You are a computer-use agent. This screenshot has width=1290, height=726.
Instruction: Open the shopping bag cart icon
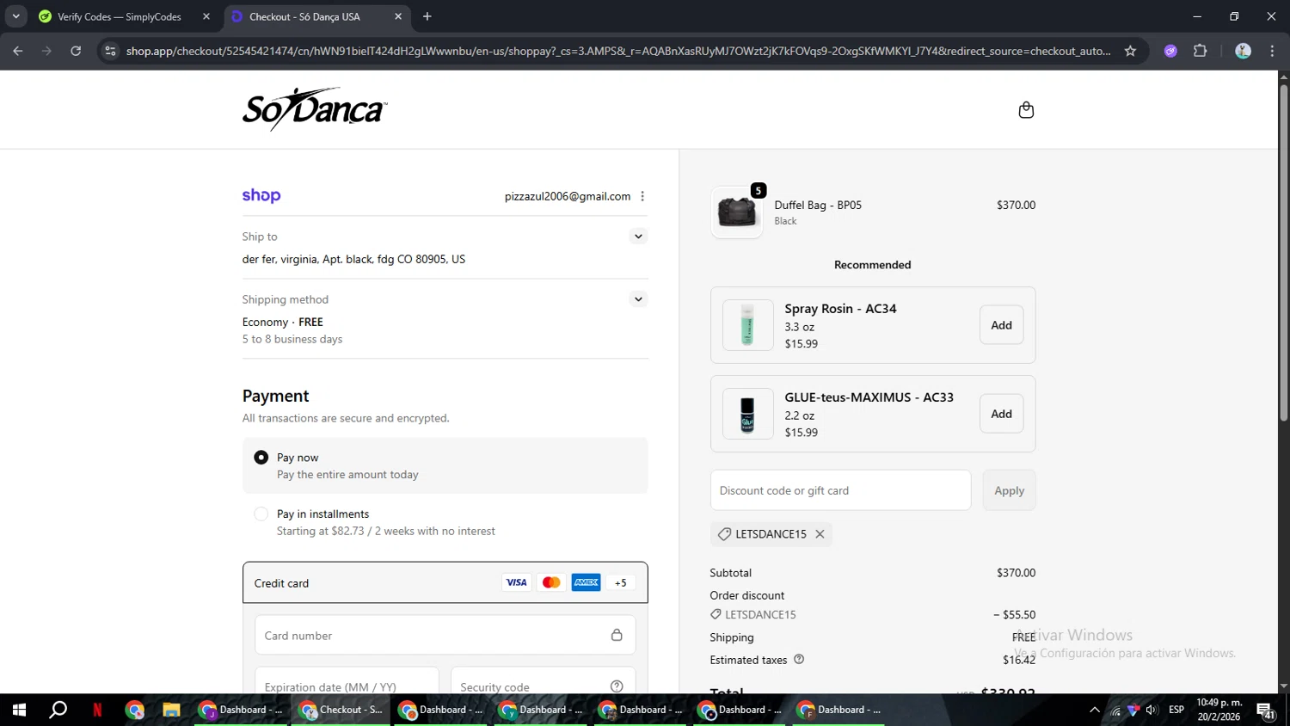point(1025,110)
